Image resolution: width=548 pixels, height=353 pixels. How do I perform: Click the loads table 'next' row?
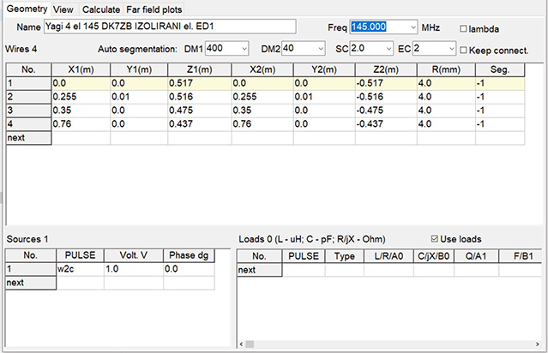tap(259, 270)
